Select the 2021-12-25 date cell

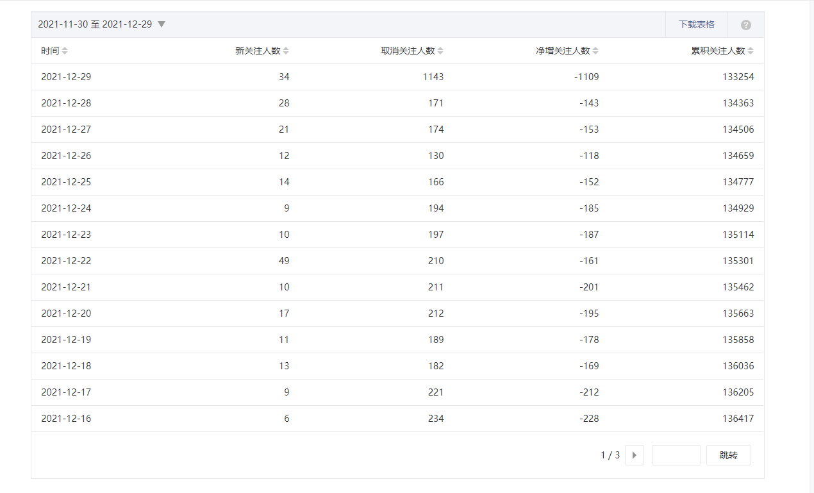click(x=66, y=182)
